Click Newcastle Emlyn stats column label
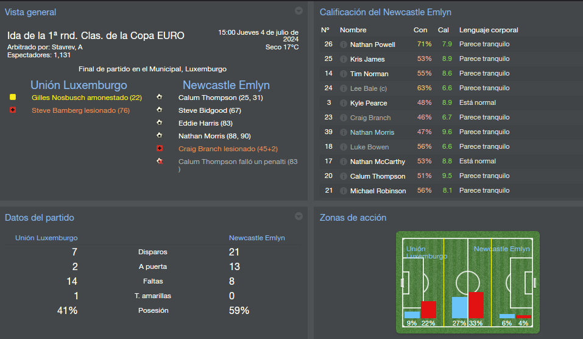This screenshot has height=339, width=583. click(x=257, y=238)
